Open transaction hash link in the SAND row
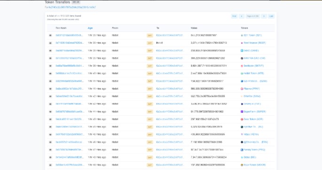322x170 pixels. pos(70,51)
